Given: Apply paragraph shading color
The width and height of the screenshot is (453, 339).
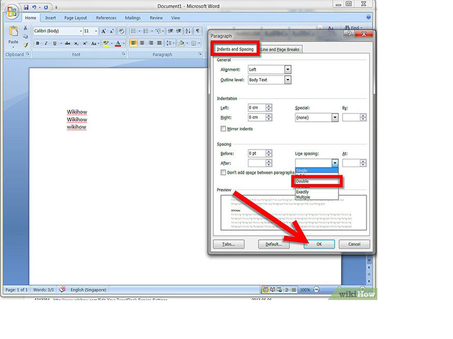Looking at the screenshot, I should pyautogui.click(x=182, y=43).
